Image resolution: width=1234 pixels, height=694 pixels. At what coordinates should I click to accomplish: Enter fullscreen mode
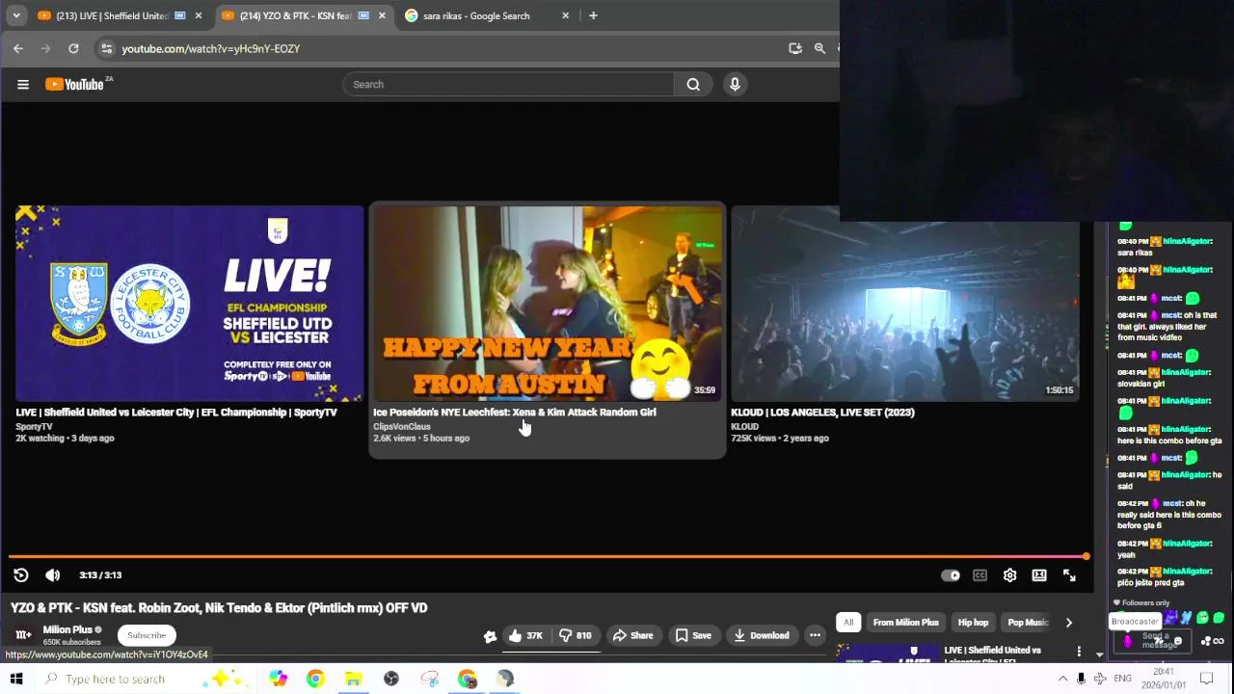coord(1069,575)
